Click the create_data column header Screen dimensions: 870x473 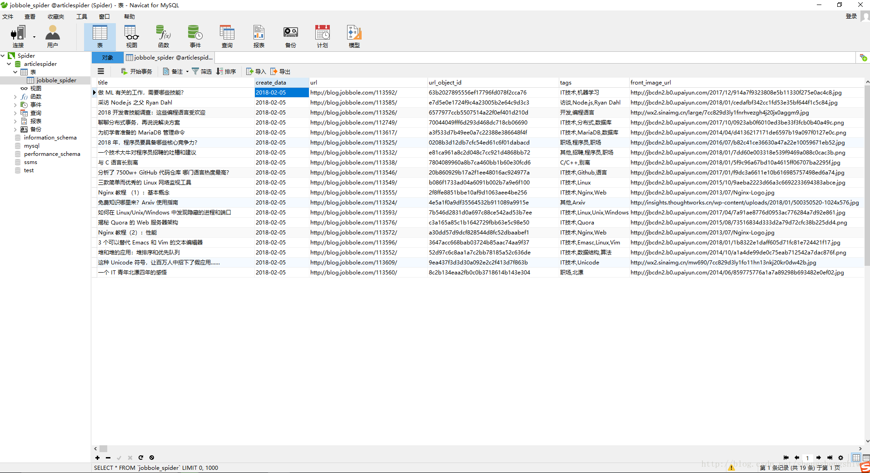tap(282, 82)
